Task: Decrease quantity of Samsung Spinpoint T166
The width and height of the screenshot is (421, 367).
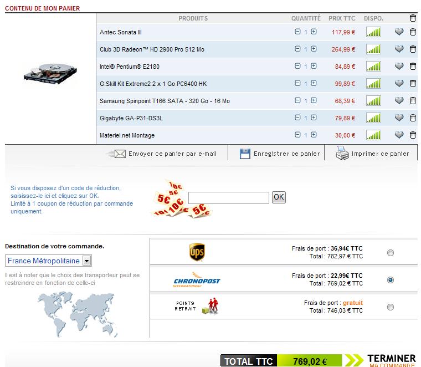Action: 297,100
